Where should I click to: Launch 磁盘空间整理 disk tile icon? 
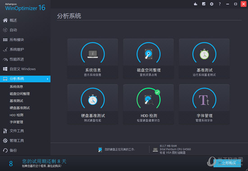(148, 54)
